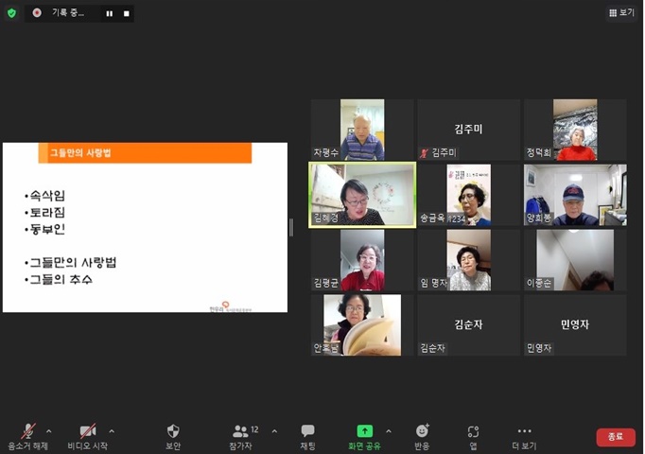Open the 반응 reactions menu
The height and width of the screenshot is (454, 645).
(x=422, y=436)
